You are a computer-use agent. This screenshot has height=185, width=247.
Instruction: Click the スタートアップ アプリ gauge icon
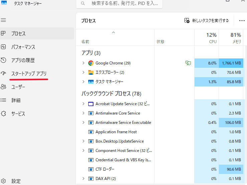point(3,73)
